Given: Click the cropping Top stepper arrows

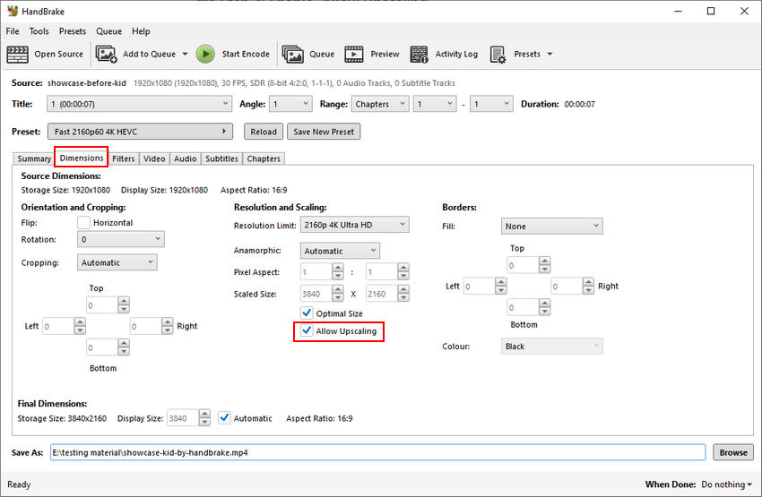Looking at the screenshot, I should [124, 305].
